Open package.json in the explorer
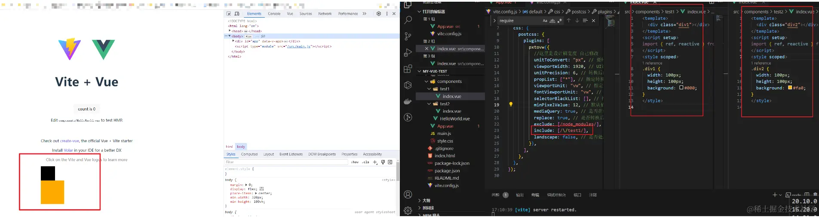 click(x=447, y=171)
